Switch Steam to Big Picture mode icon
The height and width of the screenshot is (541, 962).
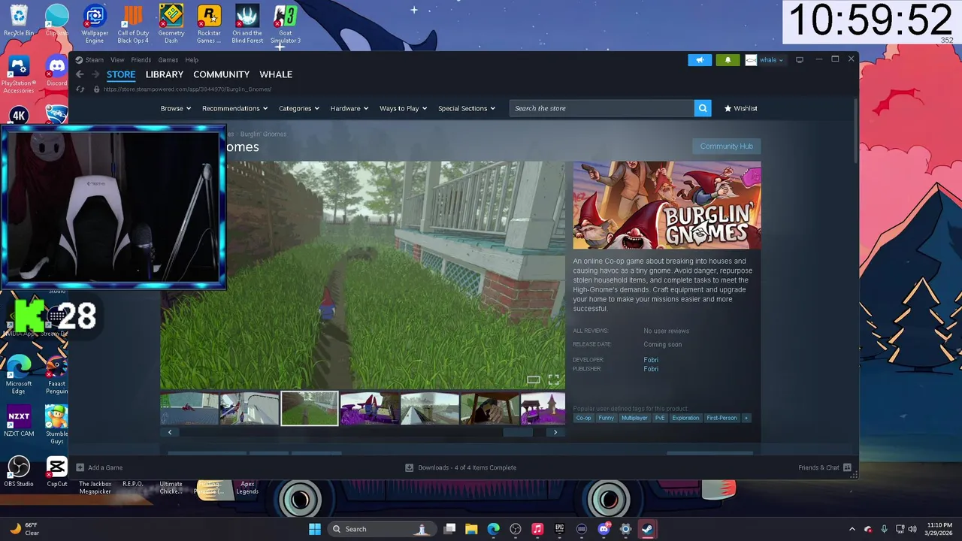tap(800, 60)
